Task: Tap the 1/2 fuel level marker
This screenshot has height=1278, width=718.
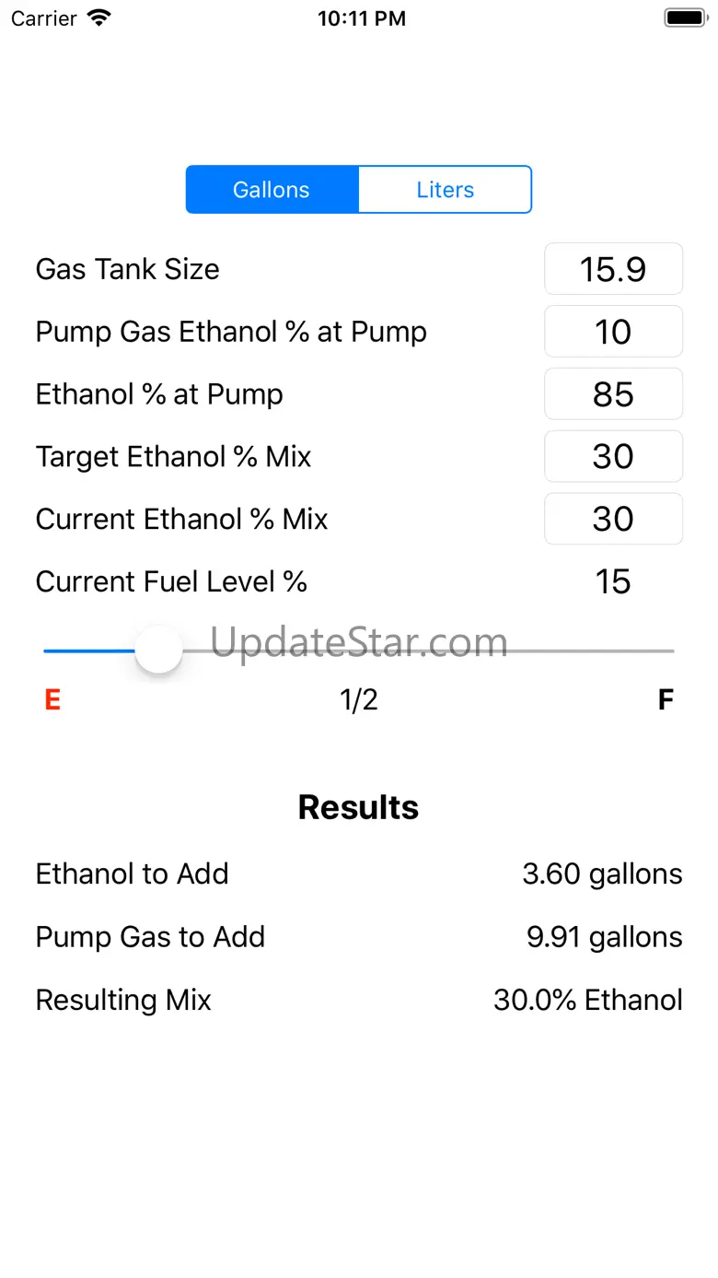Action: 359,700
